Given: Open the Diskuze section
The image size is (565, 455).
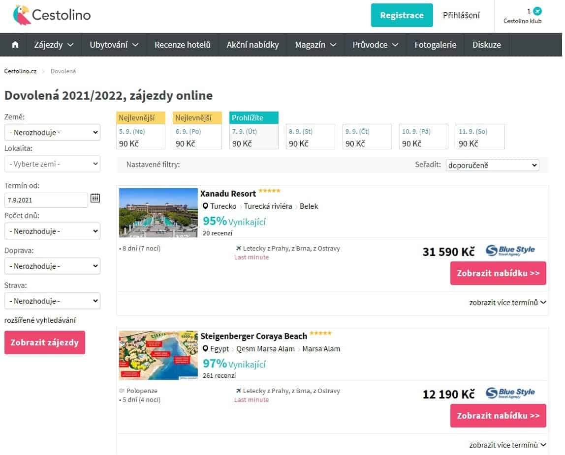Looking at the screenshot, I should click(486, 45).
